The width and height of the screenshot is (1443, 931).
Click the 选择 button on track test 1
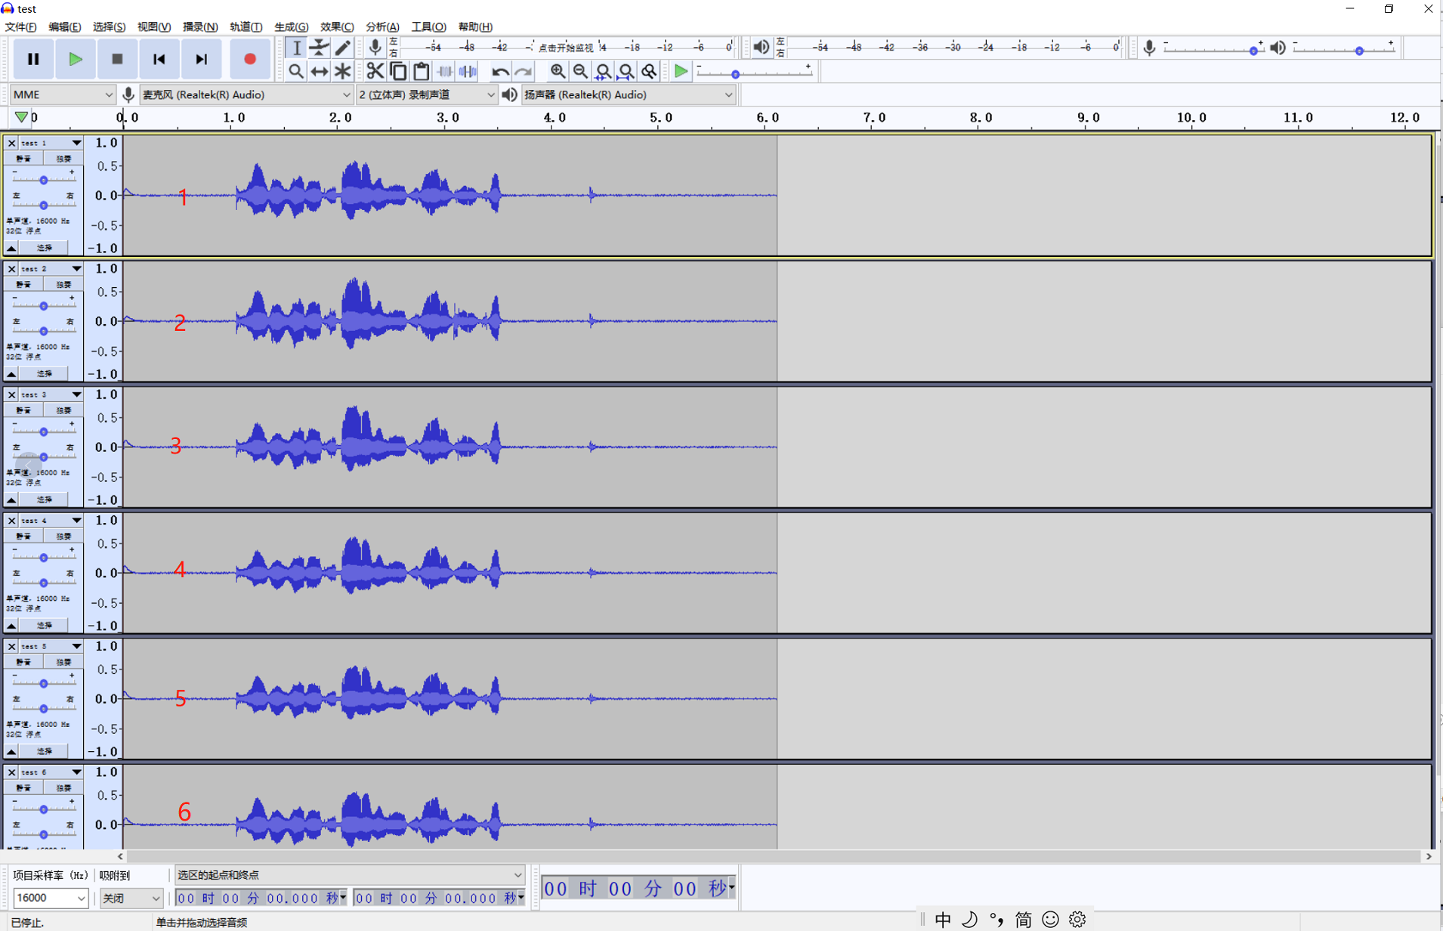point(45,248)
